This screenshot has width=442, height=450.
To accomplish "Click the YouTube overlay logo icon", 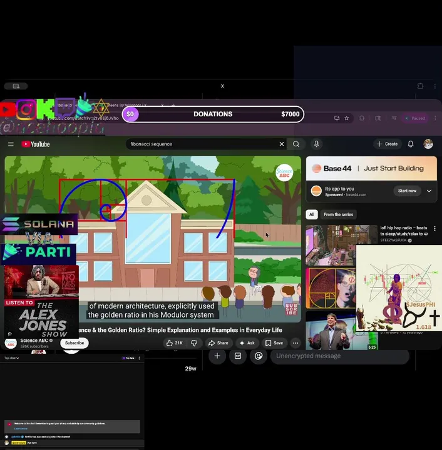I will tap(7, 109).
